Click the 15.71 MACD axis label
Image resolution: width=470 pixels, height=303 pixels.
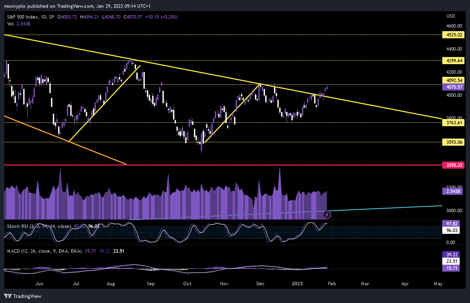pos(451,268)
